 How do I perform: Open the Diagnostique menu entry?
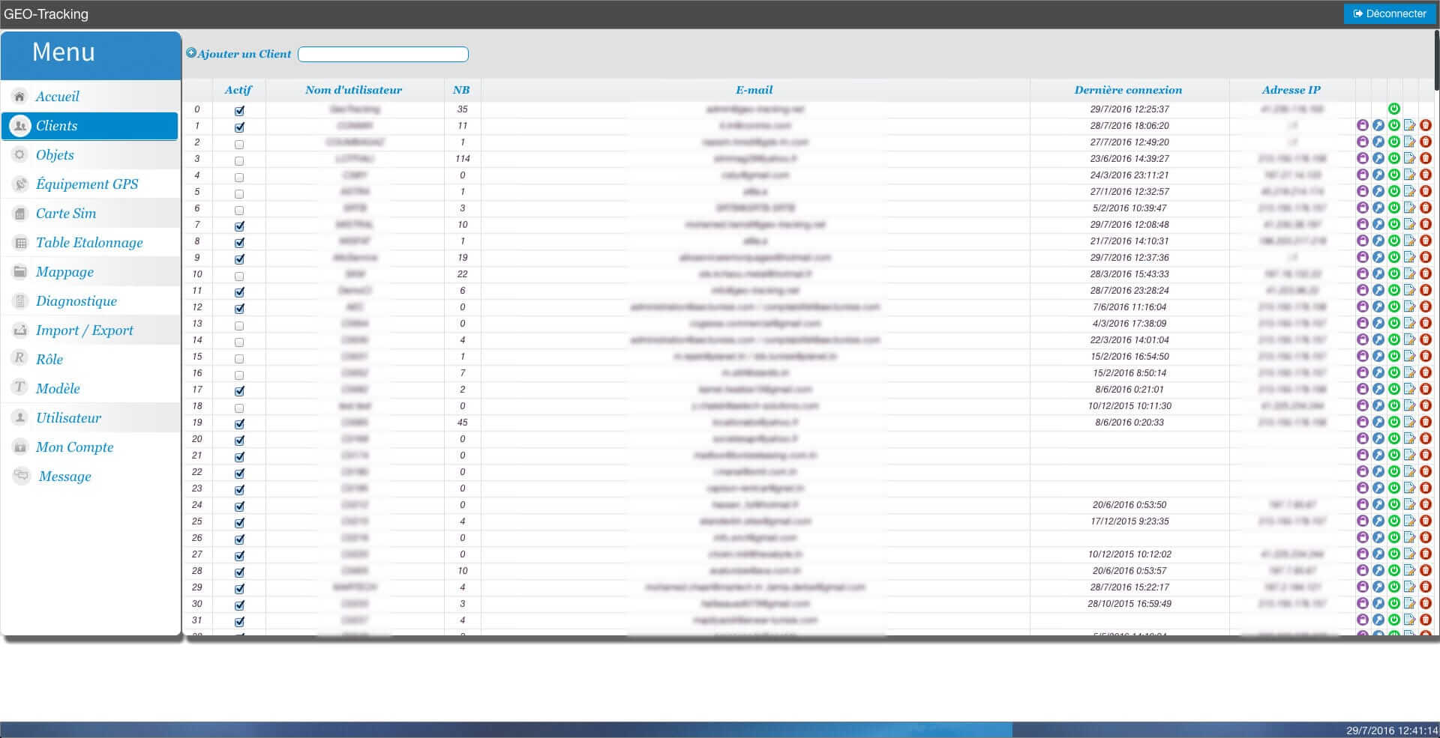(76, 301)
